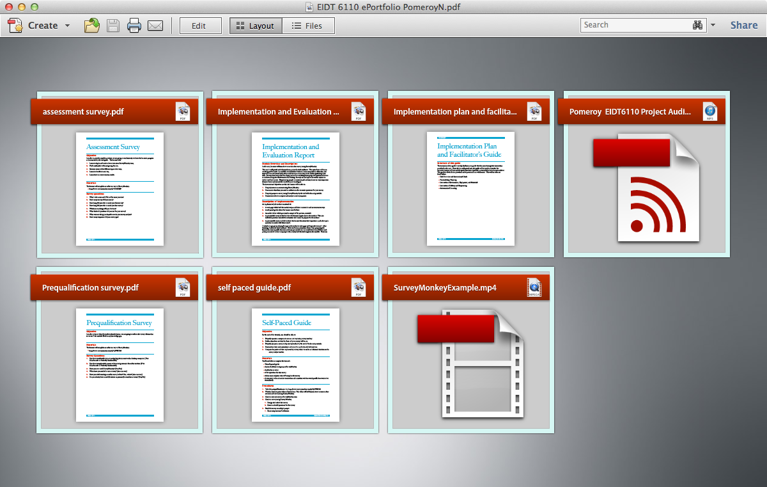
Task: Click the email envelope icon
Action: point(155,26)
